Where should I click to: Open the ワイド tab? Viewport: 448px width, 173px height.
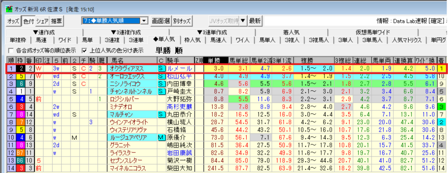65,40
